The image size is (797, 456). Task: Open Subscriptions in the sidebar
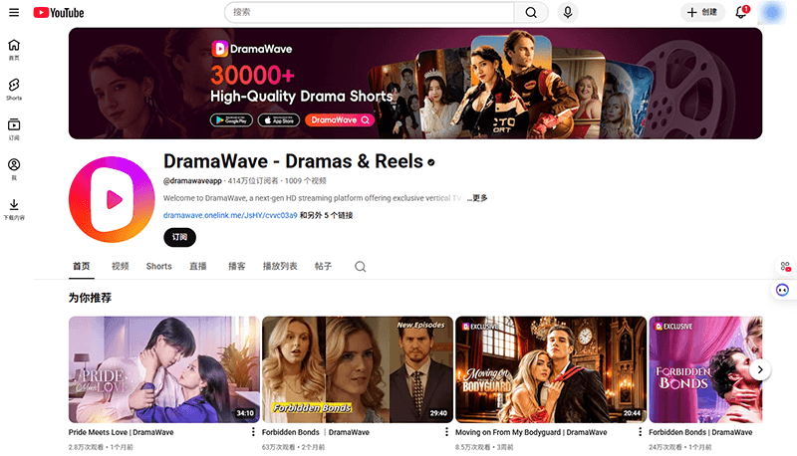[14, 129]
